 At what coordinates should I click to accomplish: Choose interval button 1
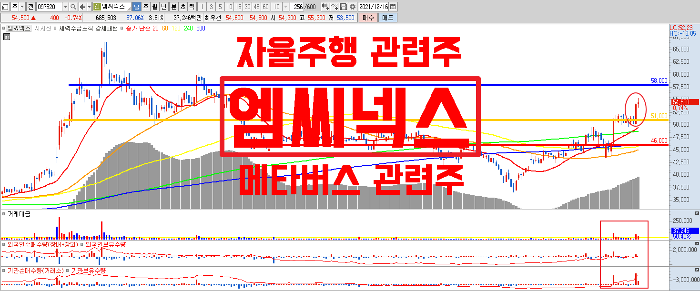click(x=202, y=7)
